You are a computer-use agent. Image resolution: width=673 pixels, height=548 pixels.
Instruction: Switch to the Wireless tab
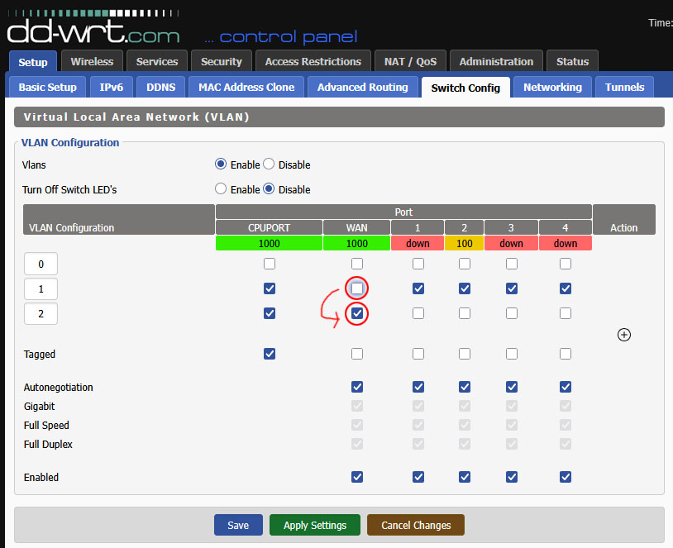(x=92, y=60)
